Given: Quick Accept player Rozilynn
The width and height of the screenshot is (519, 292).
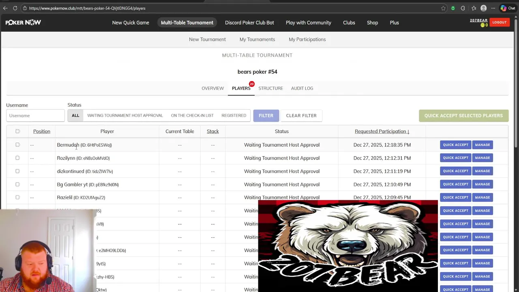Looking at the screenshot, I should pyautogui.click(x=455, y=158).
